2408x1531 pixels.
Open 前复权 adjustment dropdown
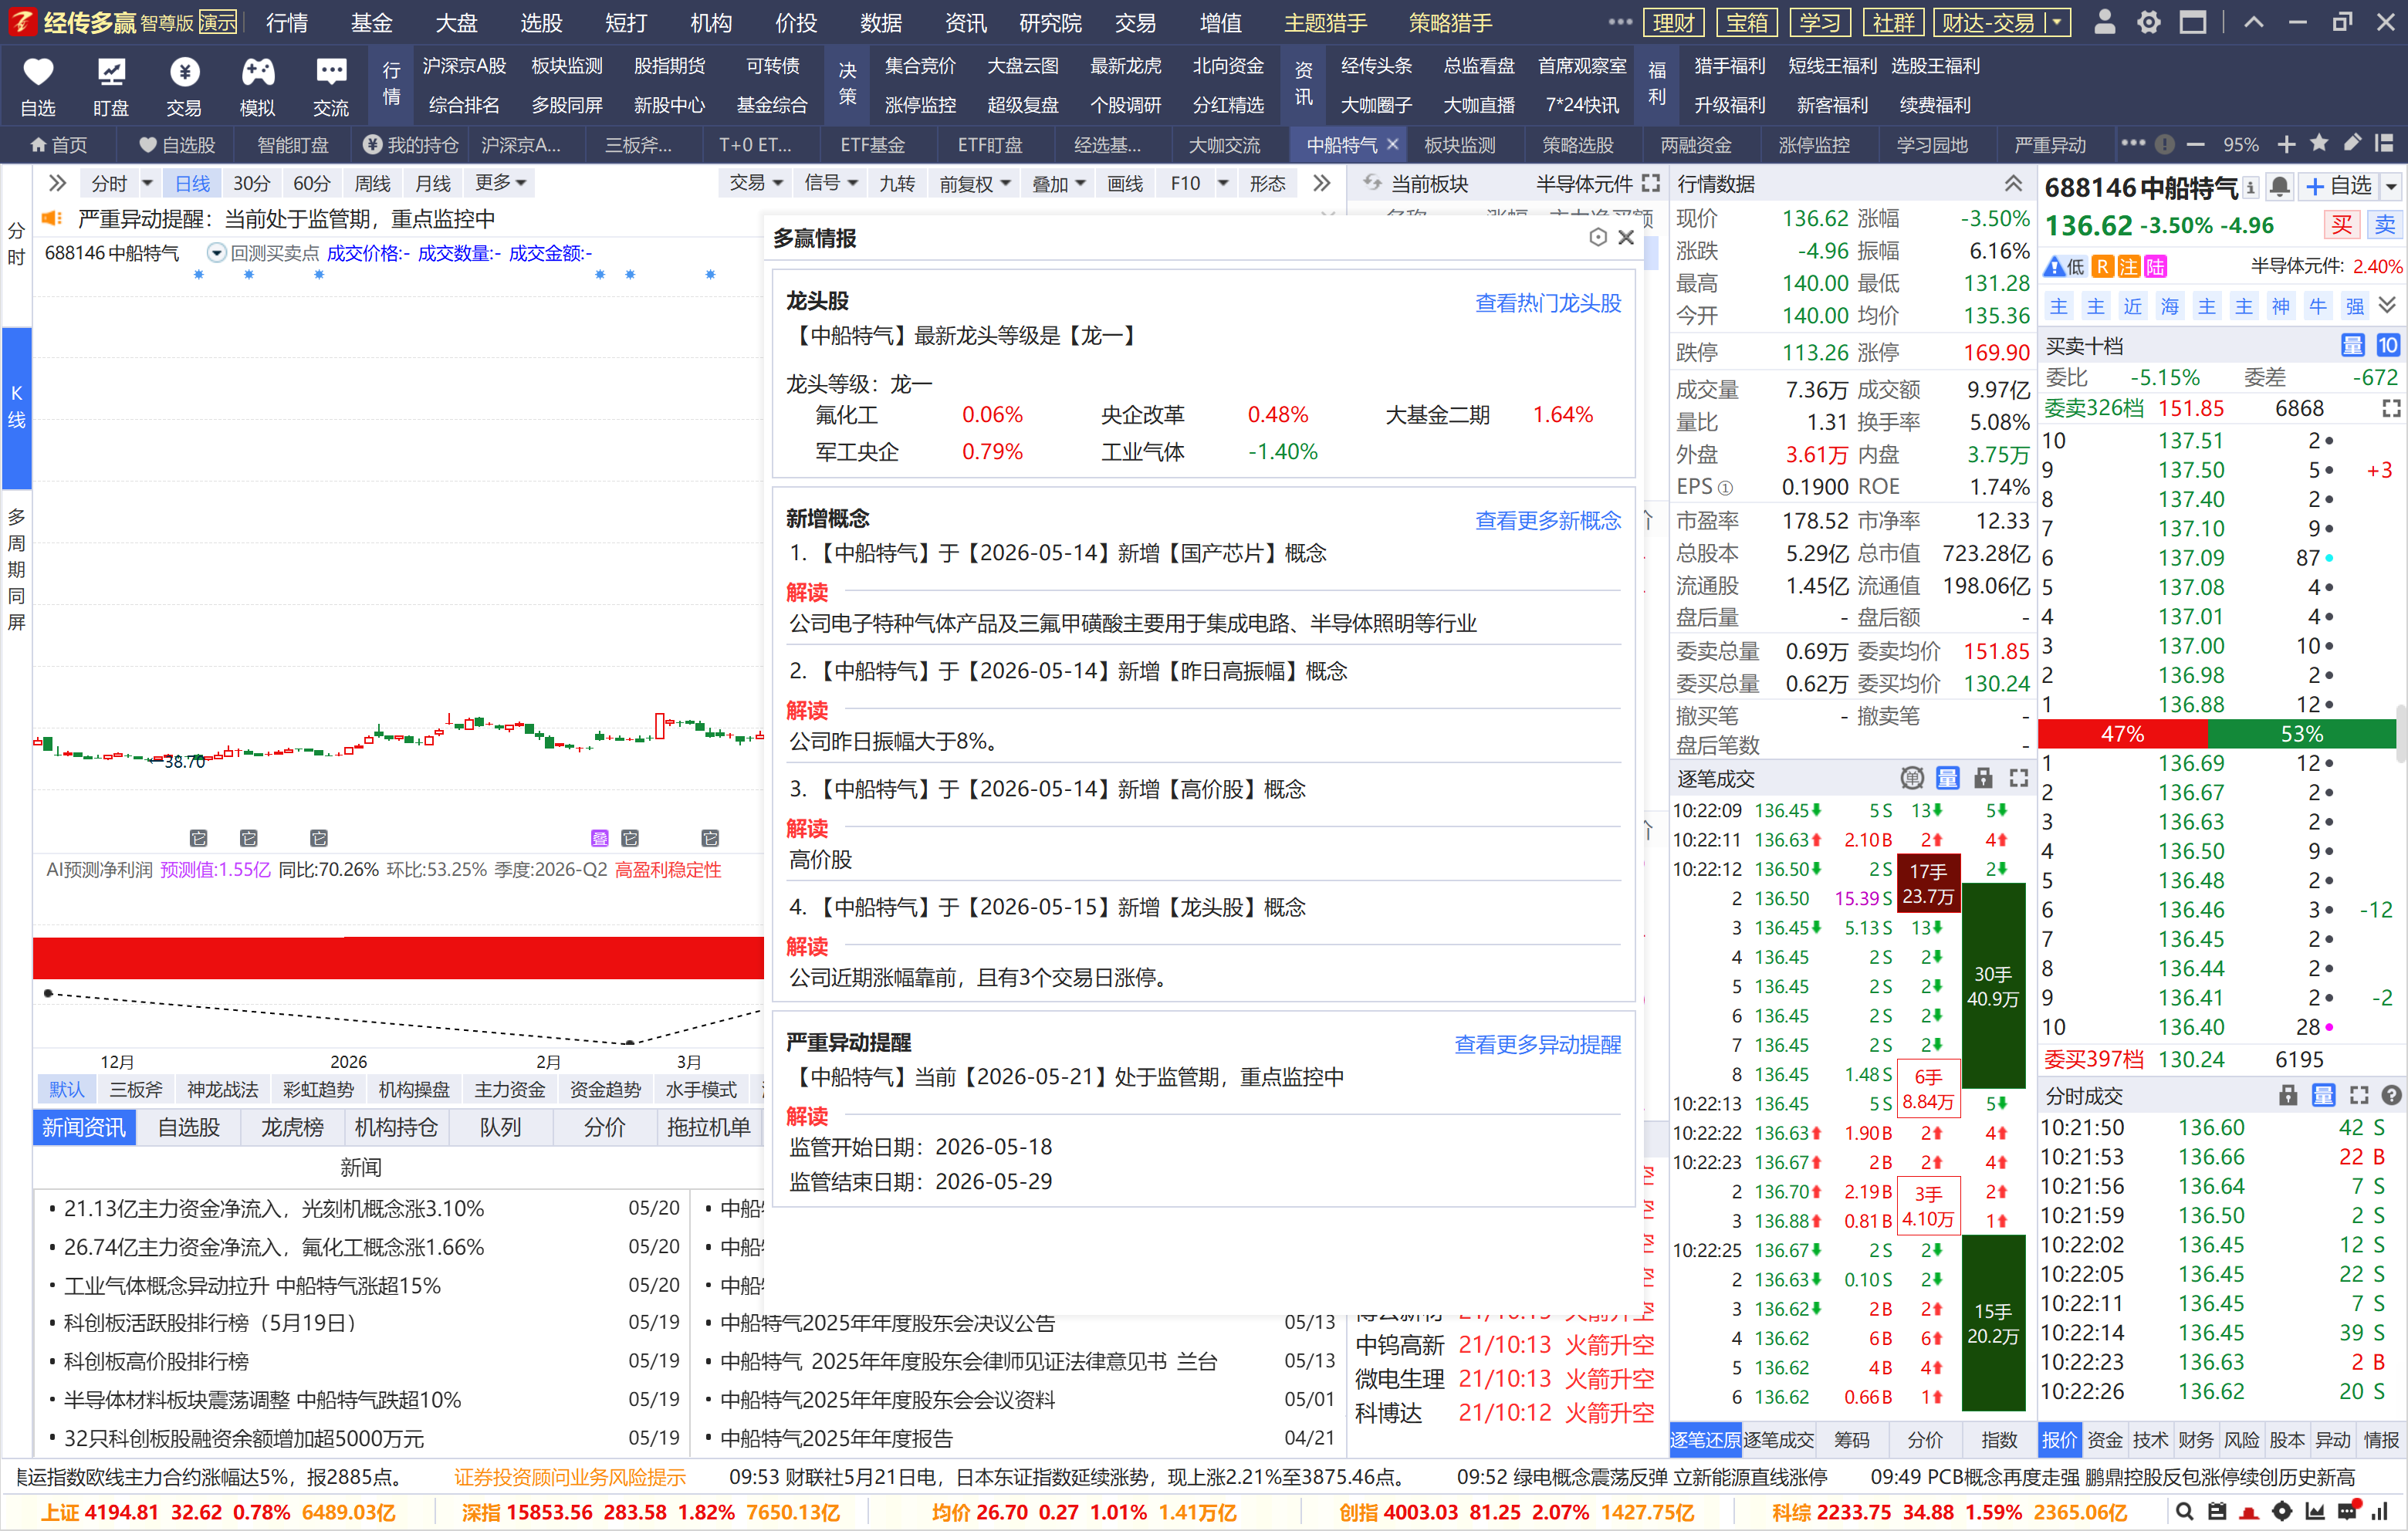[975, 183]
